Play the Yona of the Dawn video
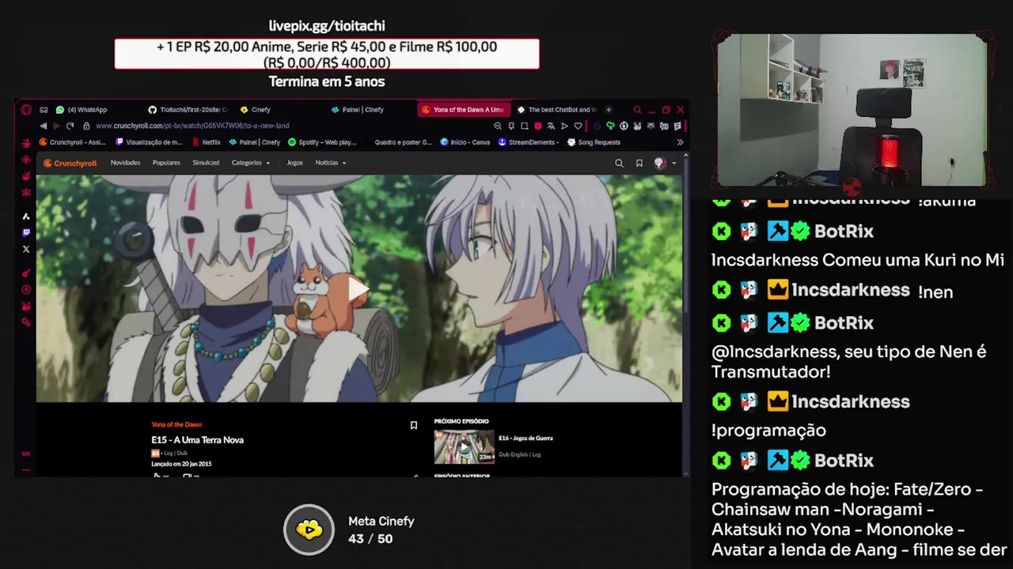Screen dimensions: 1013x569 [358, 289]
